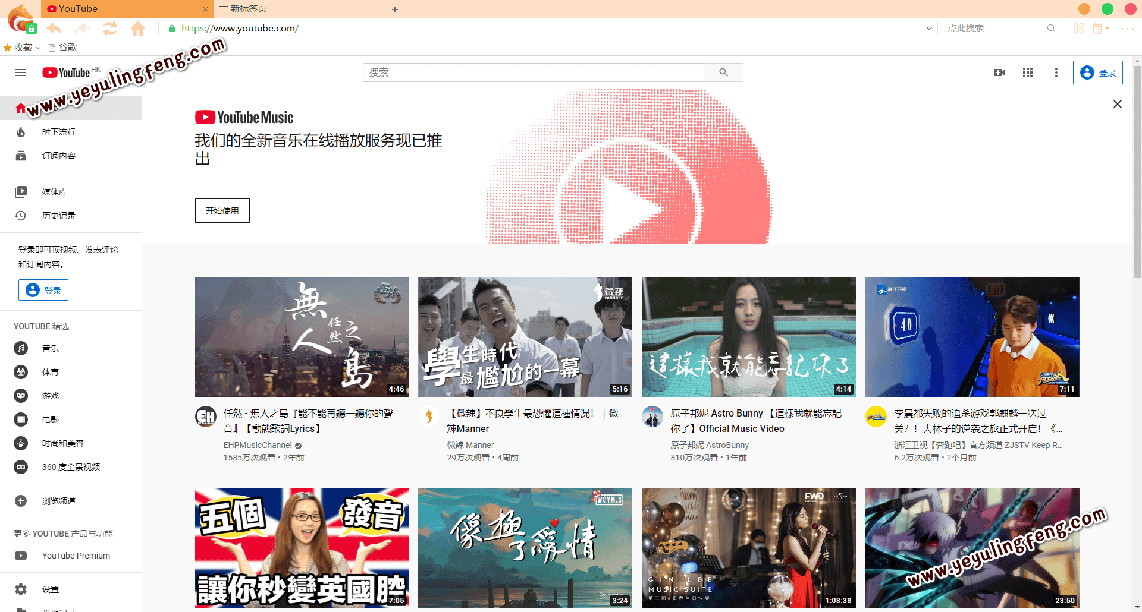The height and width of the screenshot is (612, 1142).
Task: Click the browser home icon
Action: (x=138, y=28)
